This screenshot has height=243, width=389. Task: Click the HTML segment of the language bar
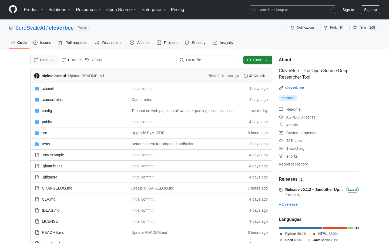(x=335, y=228)
